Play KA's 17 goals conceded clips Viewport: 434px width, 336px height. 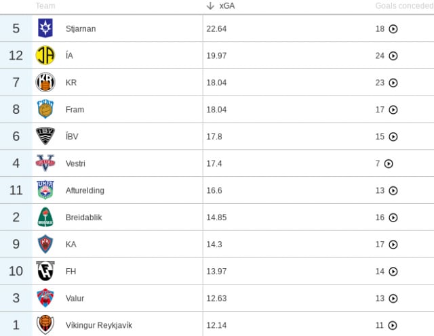[x=393, y=245]
